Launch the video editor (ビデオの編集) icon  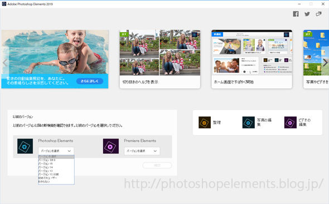click(x=291, y=122)
